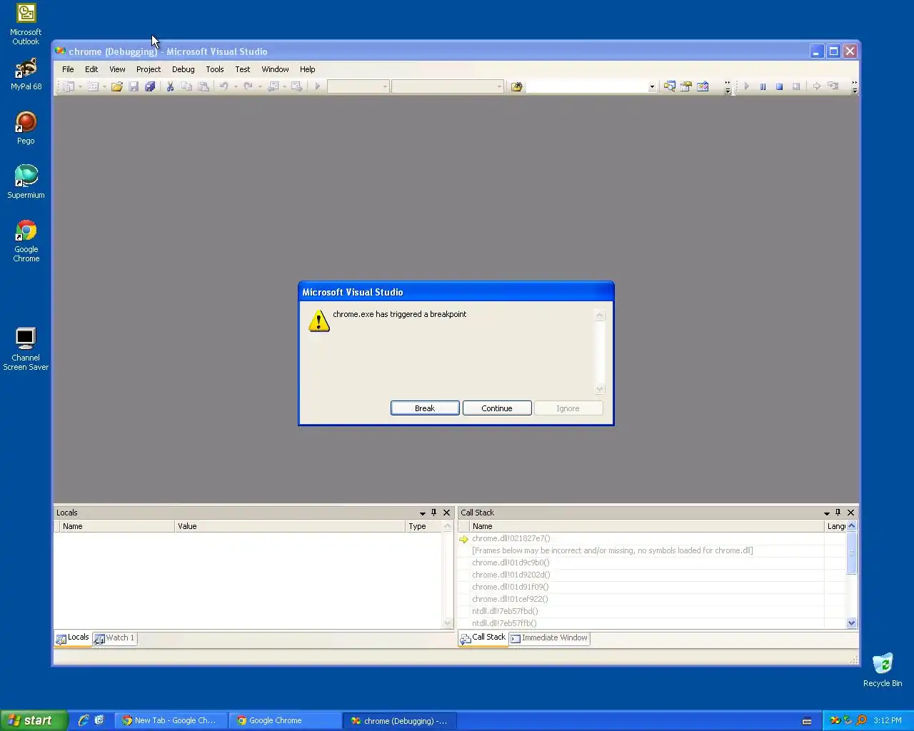Click Break in the breakpoint dialog
914x731 pixels.
[425, 408]
